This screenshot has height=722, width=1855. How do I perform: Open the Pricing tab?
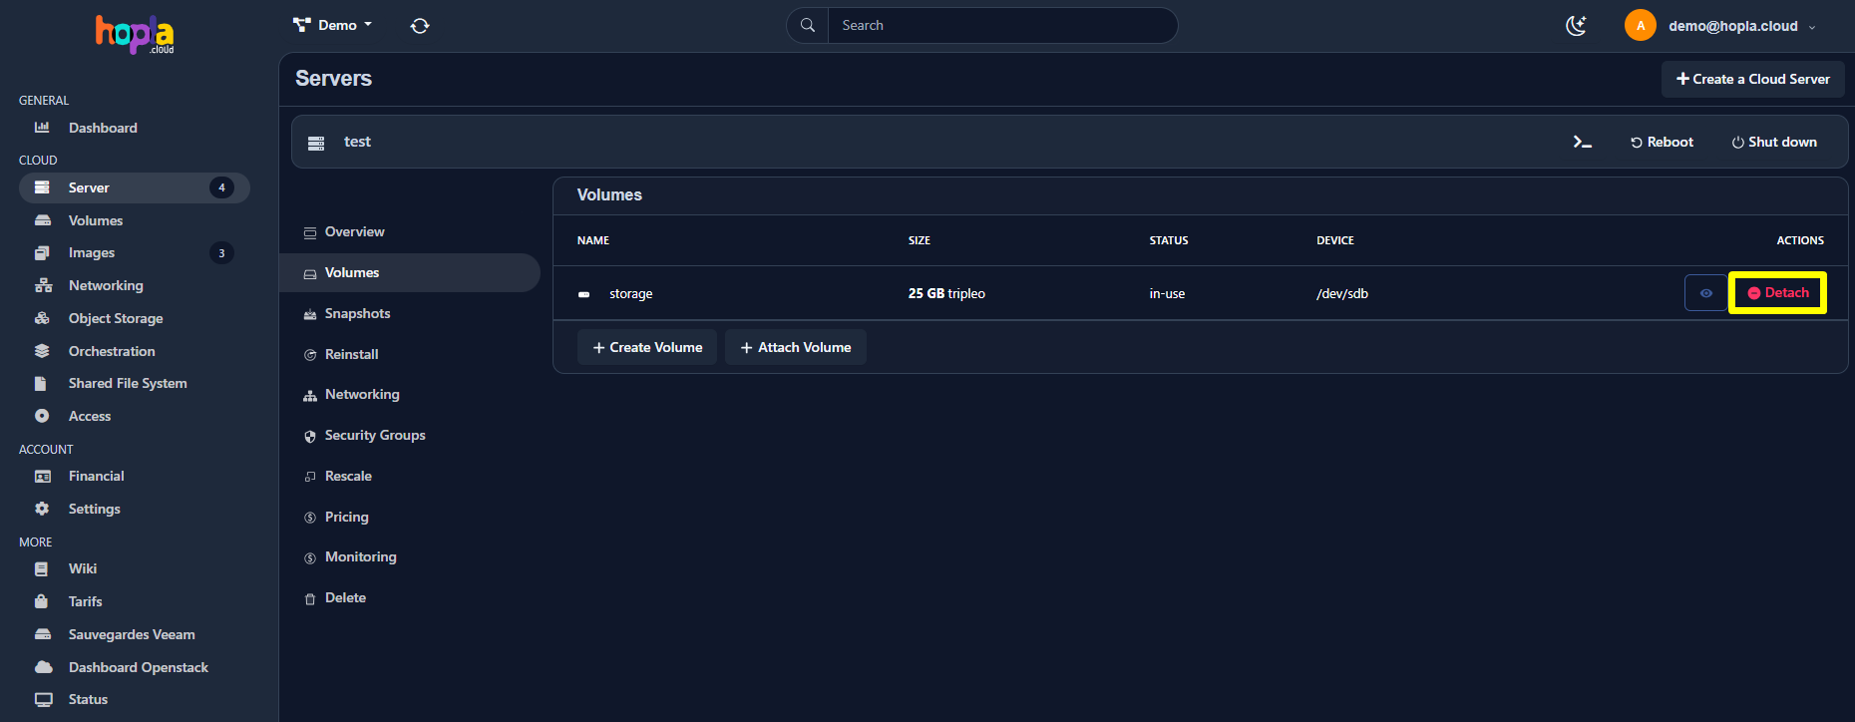point(346,517)
